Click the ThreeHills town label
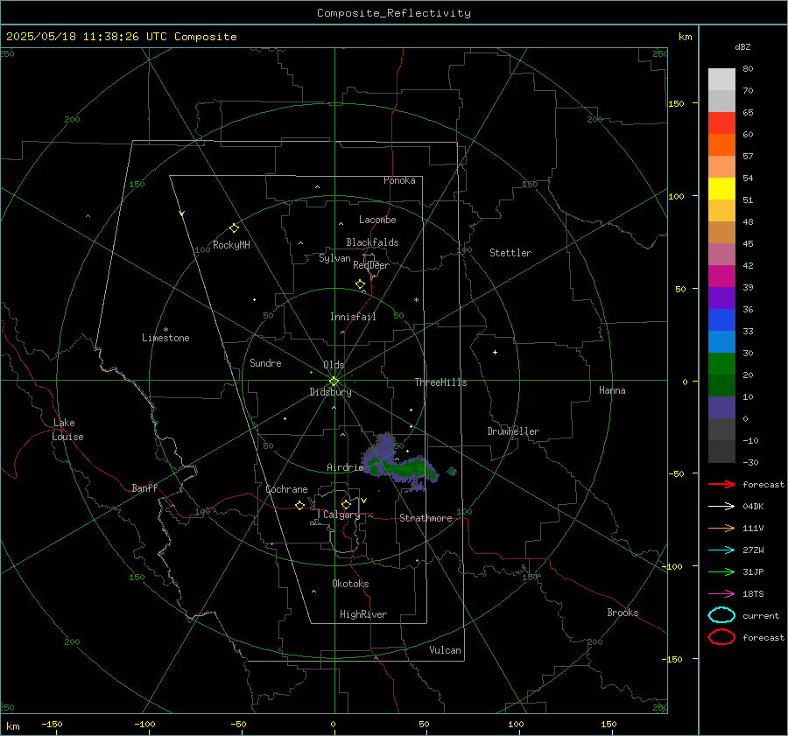Viewport: 788px width, 736px height. (440, 382)
